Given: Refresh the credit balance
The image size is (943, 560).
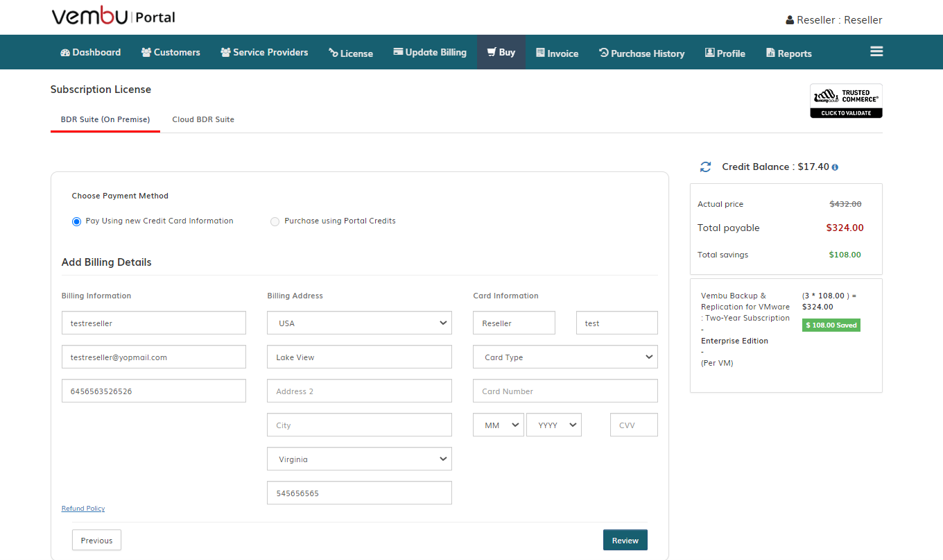Looking at the screenshot, I should click(705, 167).
